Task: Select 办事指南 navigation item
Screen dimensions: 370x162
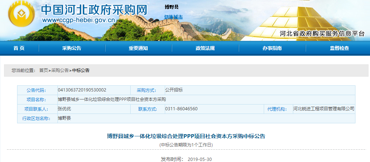Action: [272, 48]
